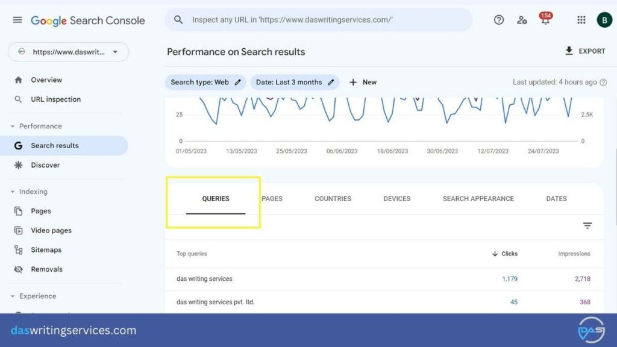Switch to the Pages tab in the table

[x=272, y=199]
